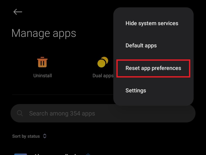Image resolution: width=206 pixels, height=155 pixels.
Task: Tap the divider line below shortcuts row
Action: coord(63,95)
